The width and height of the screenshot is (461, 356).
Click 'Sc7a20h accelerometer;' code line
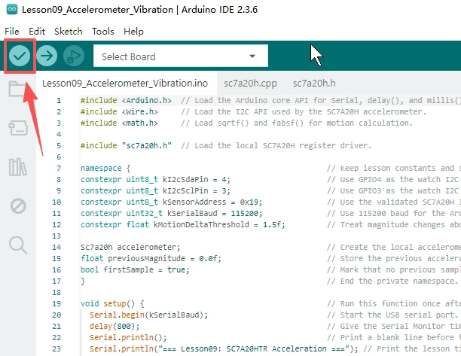coord(130,248)
